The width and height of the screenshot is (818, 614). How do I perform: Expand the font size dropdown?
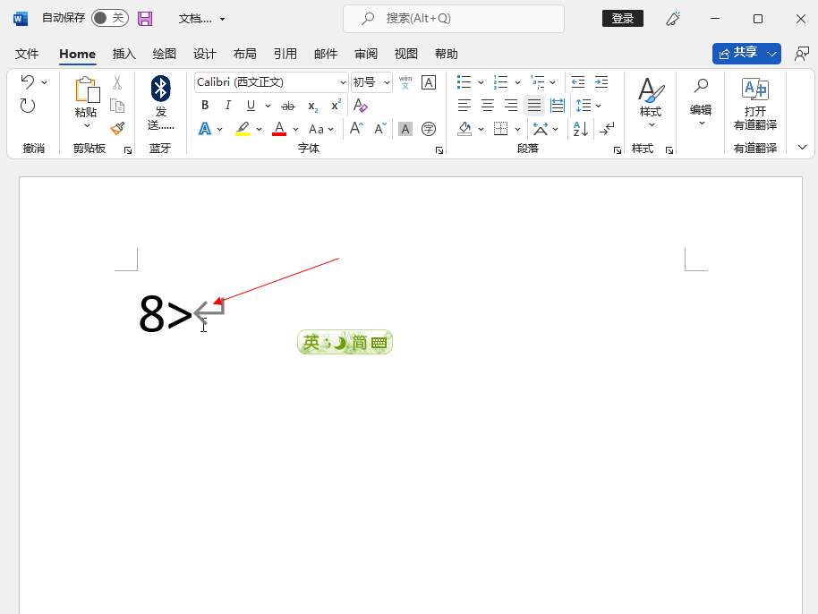pyautogui.click(x=387, y=82)
